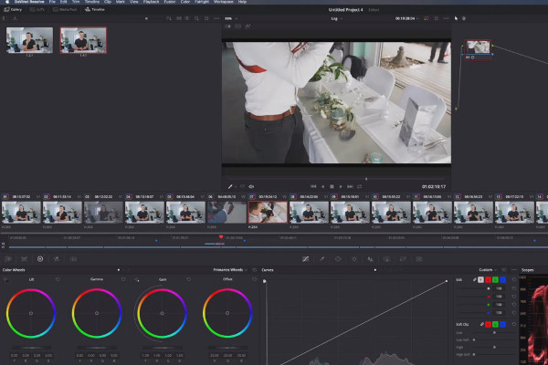Toggle loop playback in viewer transport
The image size is (548, 365).
[360, 187]
